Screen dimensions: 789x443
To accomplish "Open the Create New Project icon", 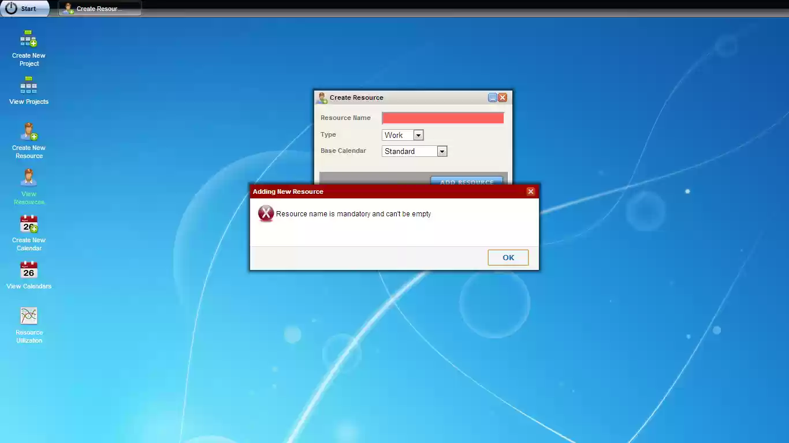I will (x=28, y=39).
